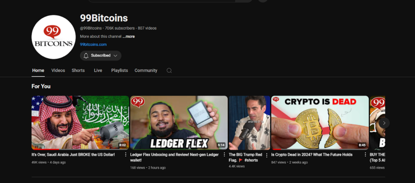415x183 pixels.
Task: Open Saudi Arabia BROKE the US Dollar title
Action: point(73,155)
